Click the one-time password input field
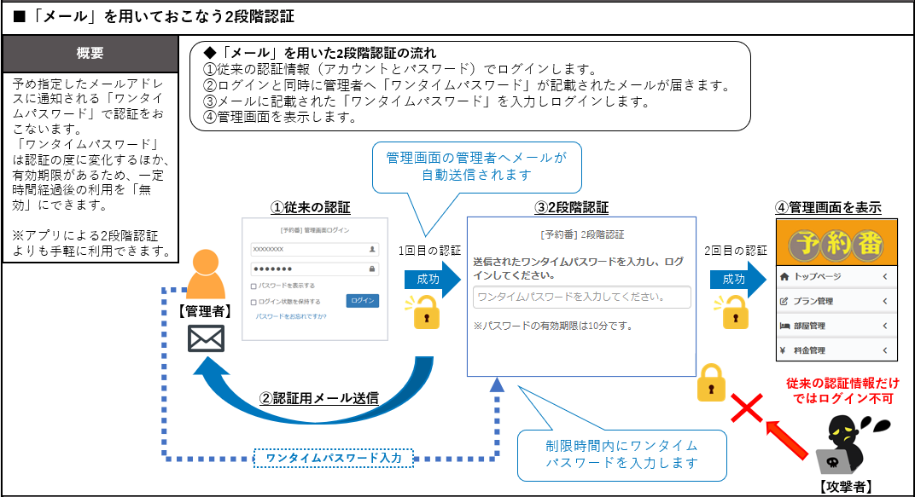The image size is (915, 497). click(581, 297)
